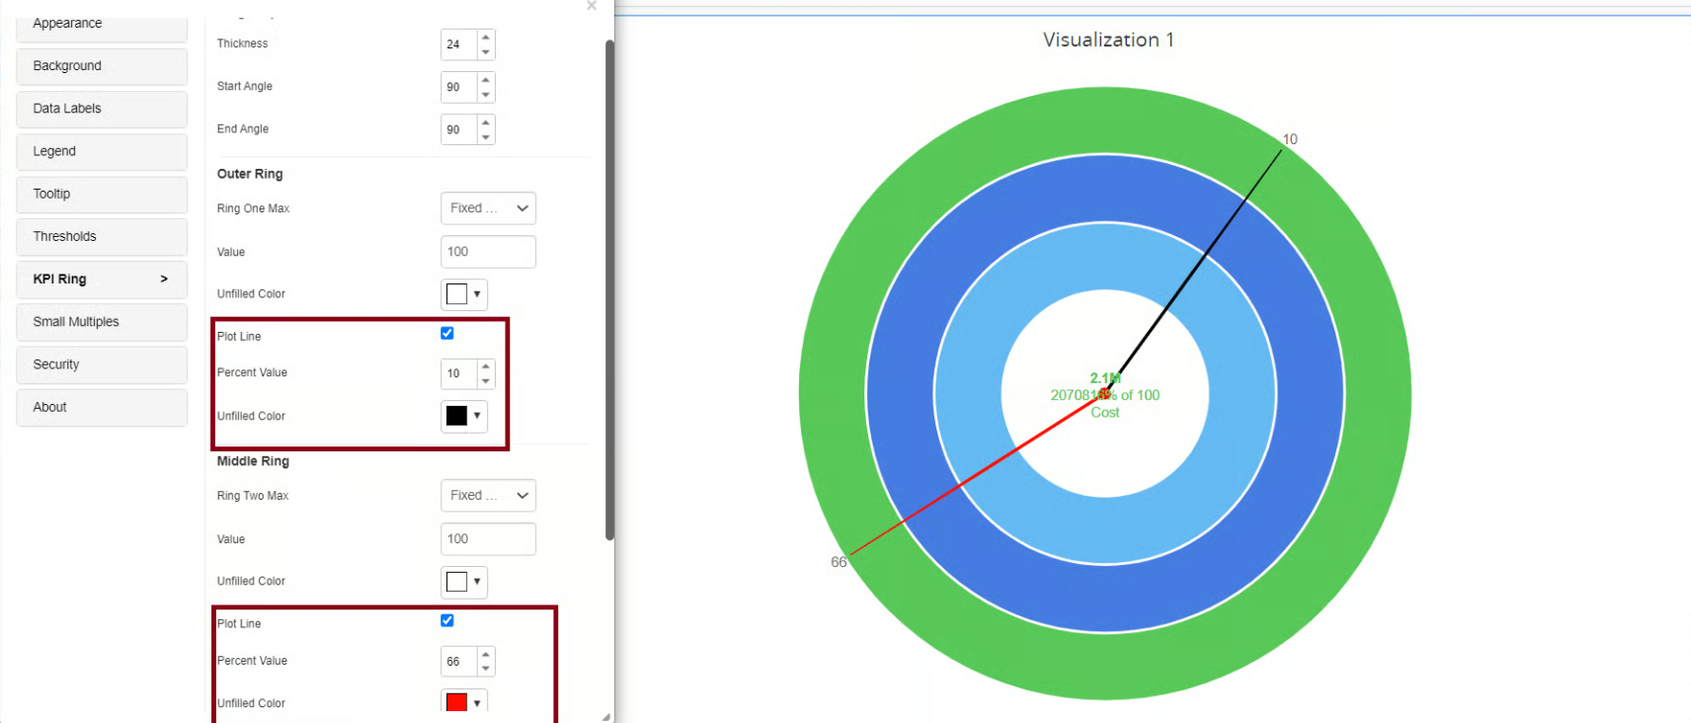Expand Ring Two Max dropdown

pyautogui.click(x=488, y=496)
